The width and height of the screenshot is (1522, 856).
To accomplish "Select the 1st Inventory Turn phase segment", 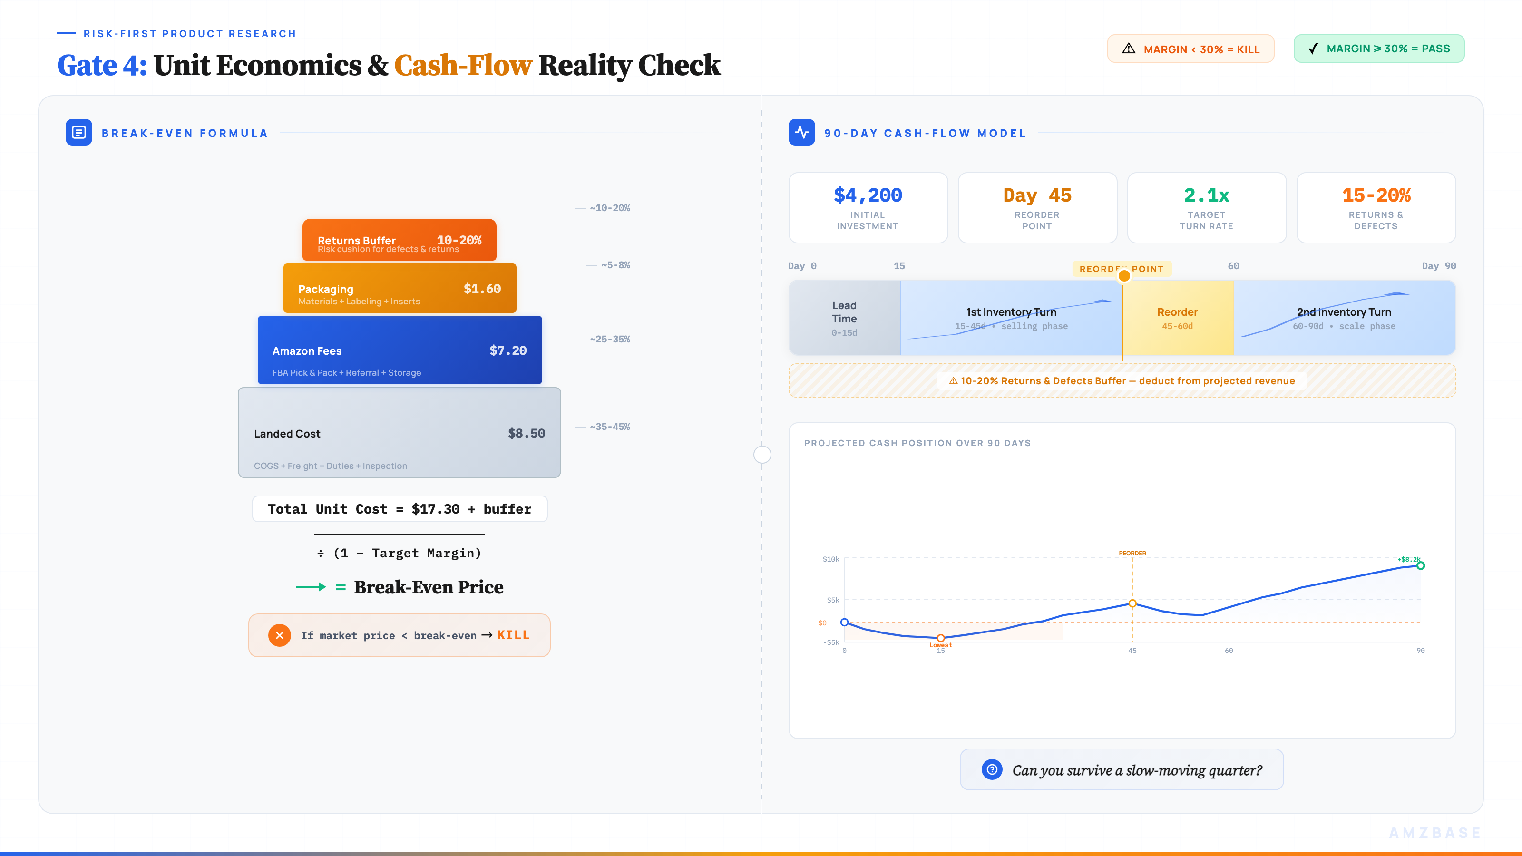I will 1011,317.
